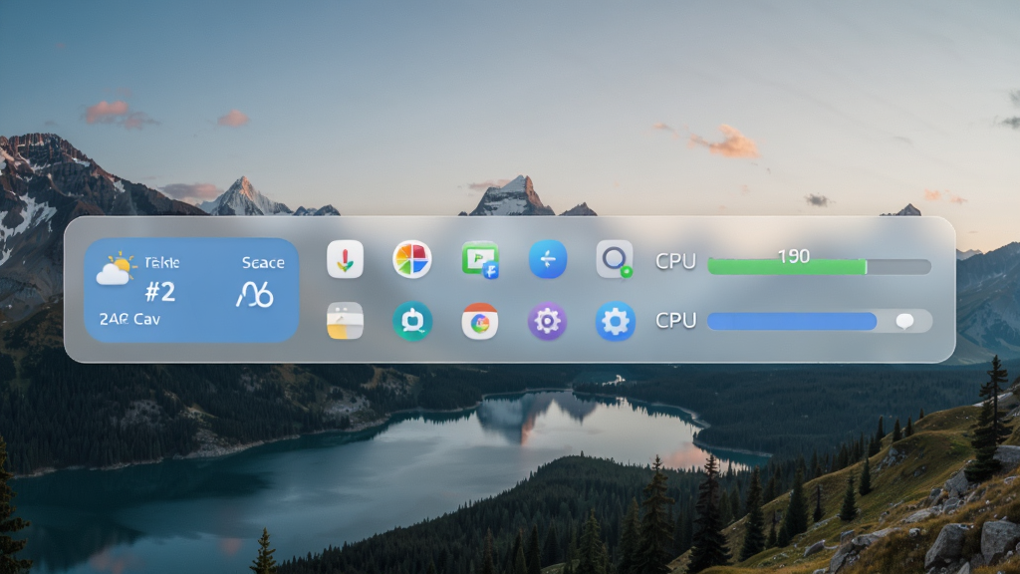Open the yellow and white notes icon
This screenshot has height=574, width=1020.
pyautogui.click(x=345, y=320)
